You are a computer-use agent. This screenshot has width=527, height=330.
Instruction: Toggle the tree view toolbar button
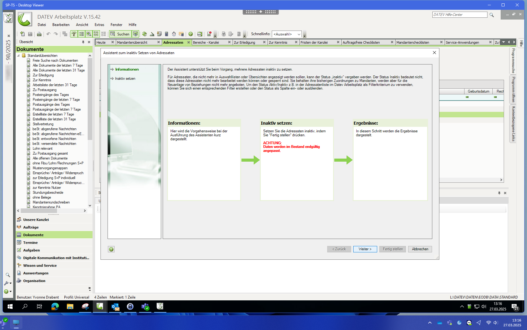pos(74,34)
